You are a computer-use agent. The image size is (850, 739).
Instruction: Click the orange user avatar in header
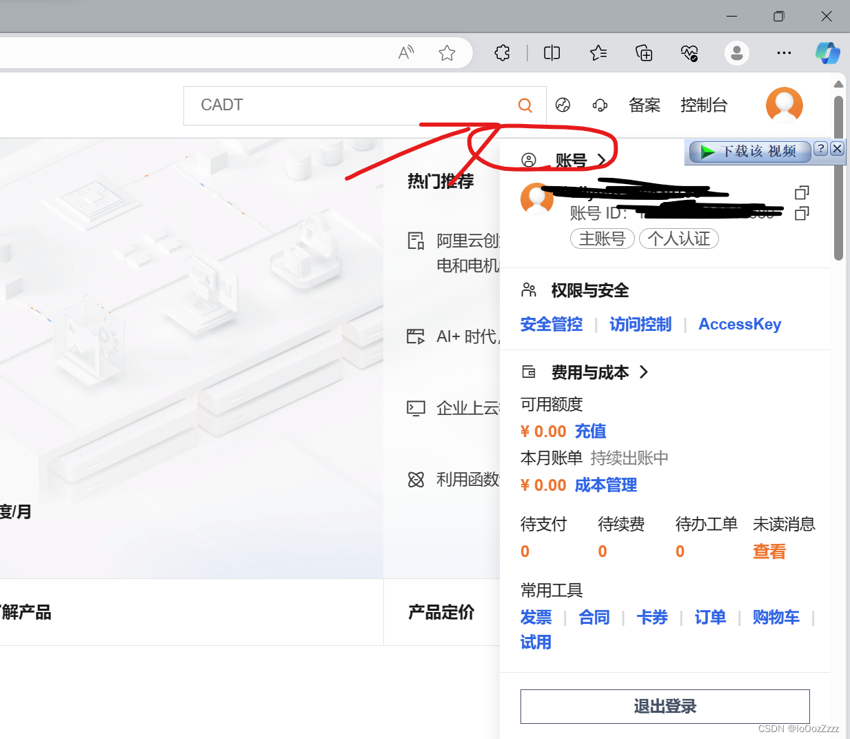point(785,105)
